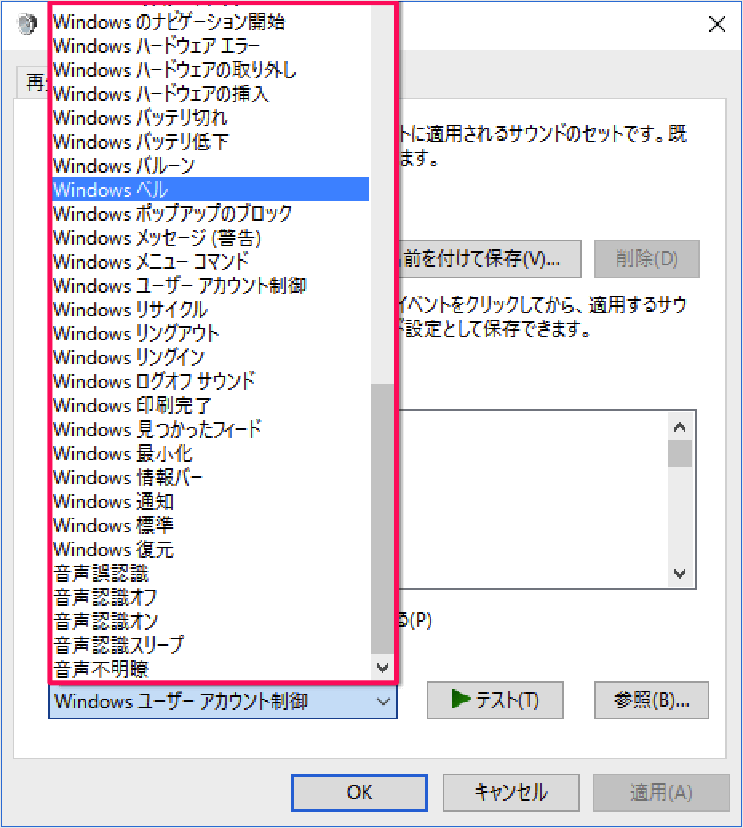This screenshot has height=828, width=743.
Task: Select 'Windows メニュー コマンド' entry
Action: pos(211,261)
